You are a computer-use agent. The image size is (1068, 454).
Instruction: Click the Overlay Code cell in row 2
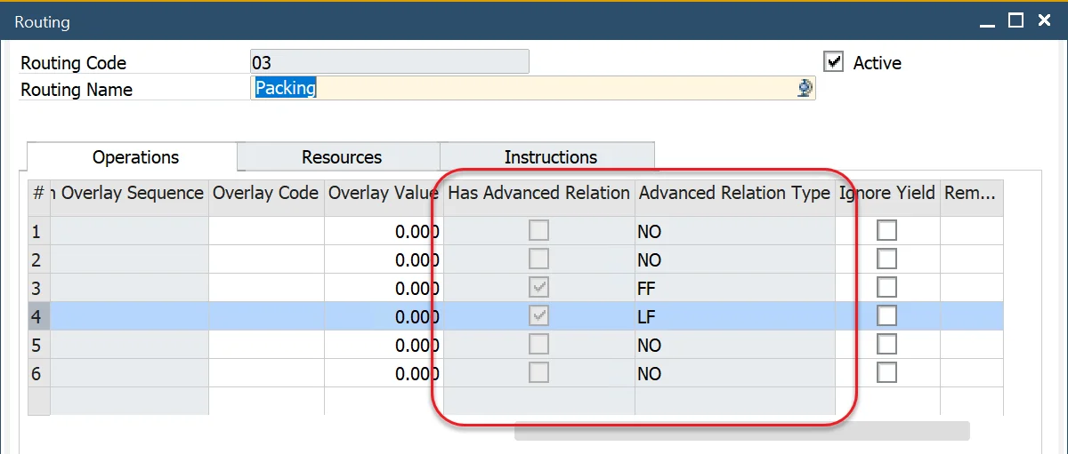[266, 259]
